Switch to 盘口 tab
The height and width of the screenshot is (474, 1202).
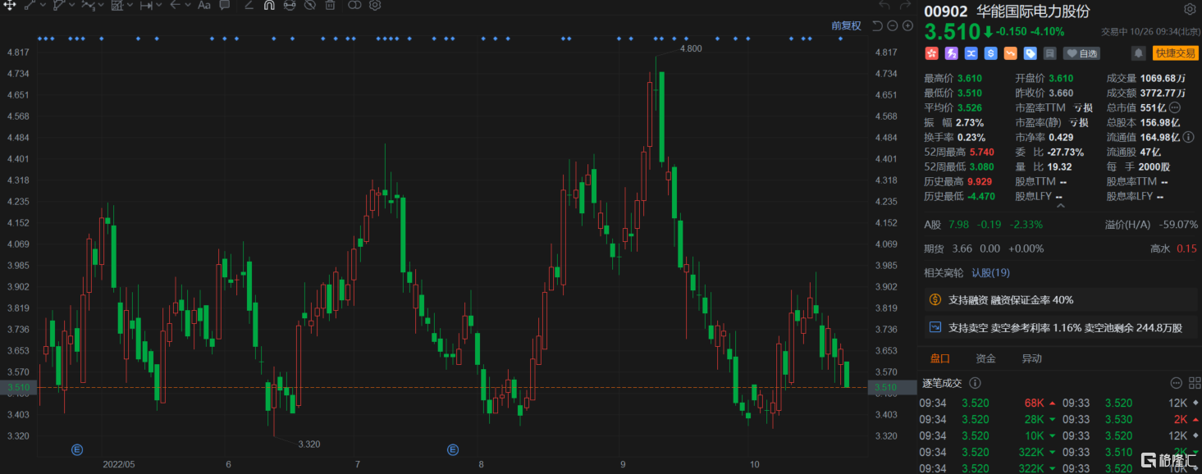tap(939, 358)
